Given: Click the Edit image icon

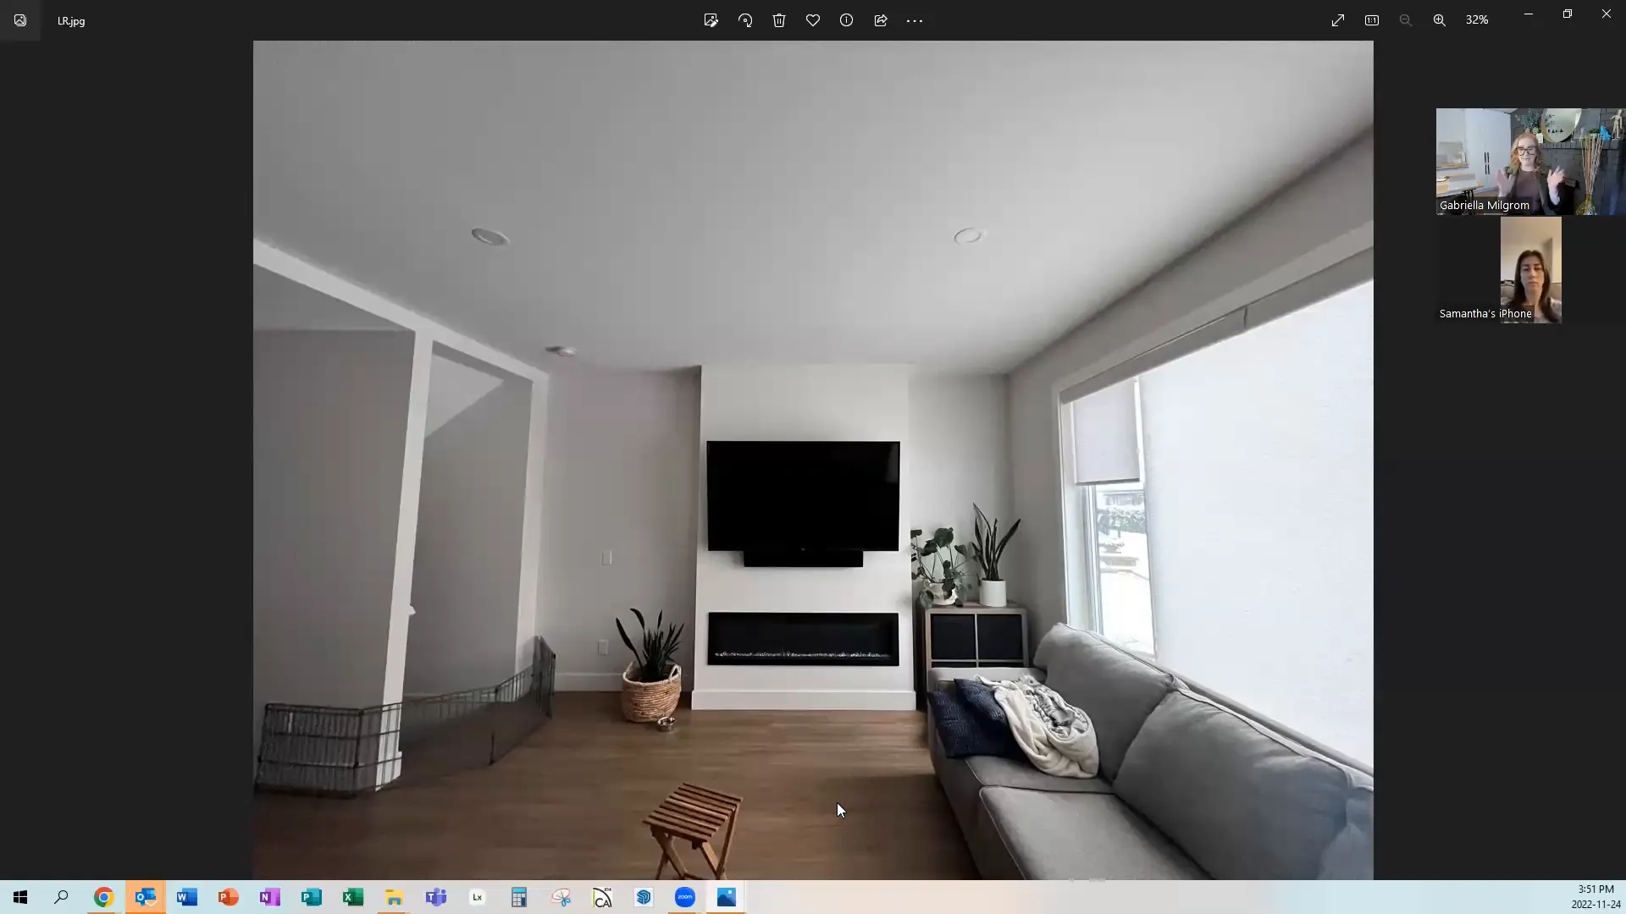Looking at the screenshot, I should tap(711, 20).
